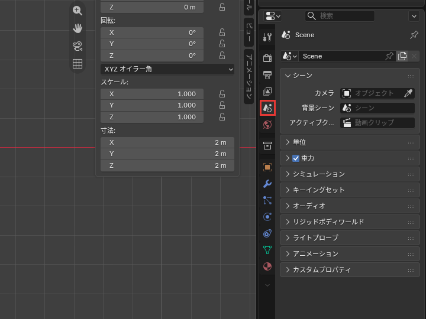Open the XYZ オイラー角 rotation mode dropdown
Viewport: 426px width, 319px height.
167,69
